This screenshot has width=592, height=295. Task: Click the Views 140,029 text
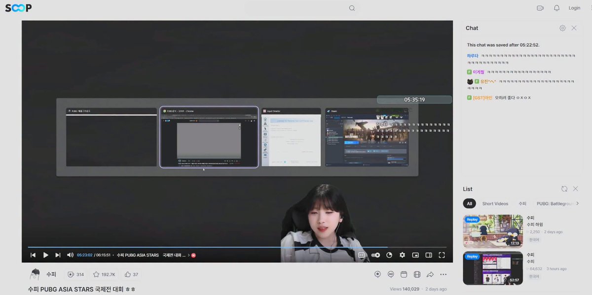pos(404,289)
